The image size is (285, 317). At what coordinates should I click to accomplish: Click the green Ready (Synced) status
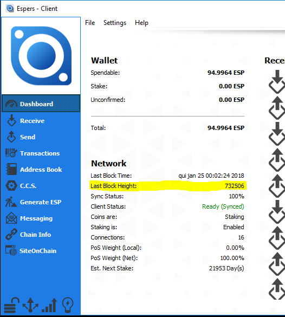click(x=223, y=206)
